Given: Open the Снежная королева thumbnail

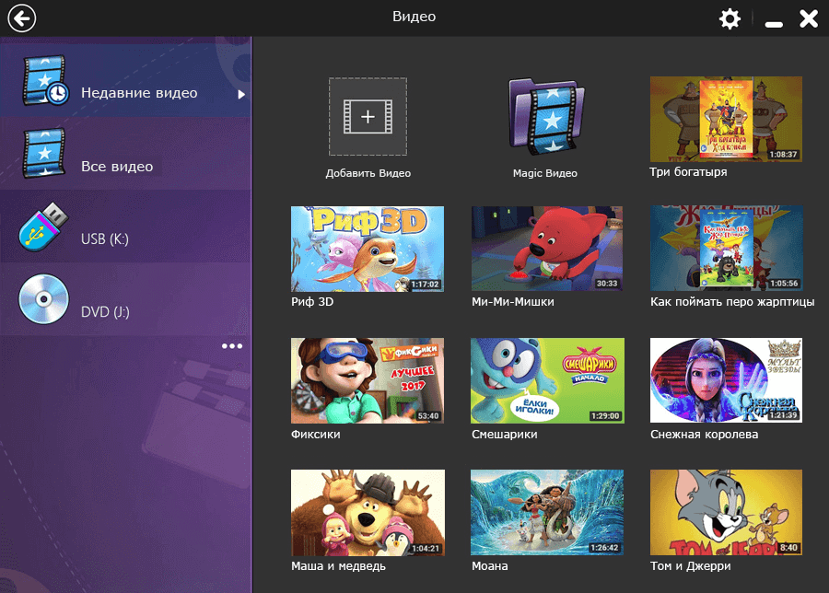Looking at the screenshot, I should pyautogui.click(x=726, y=380).
